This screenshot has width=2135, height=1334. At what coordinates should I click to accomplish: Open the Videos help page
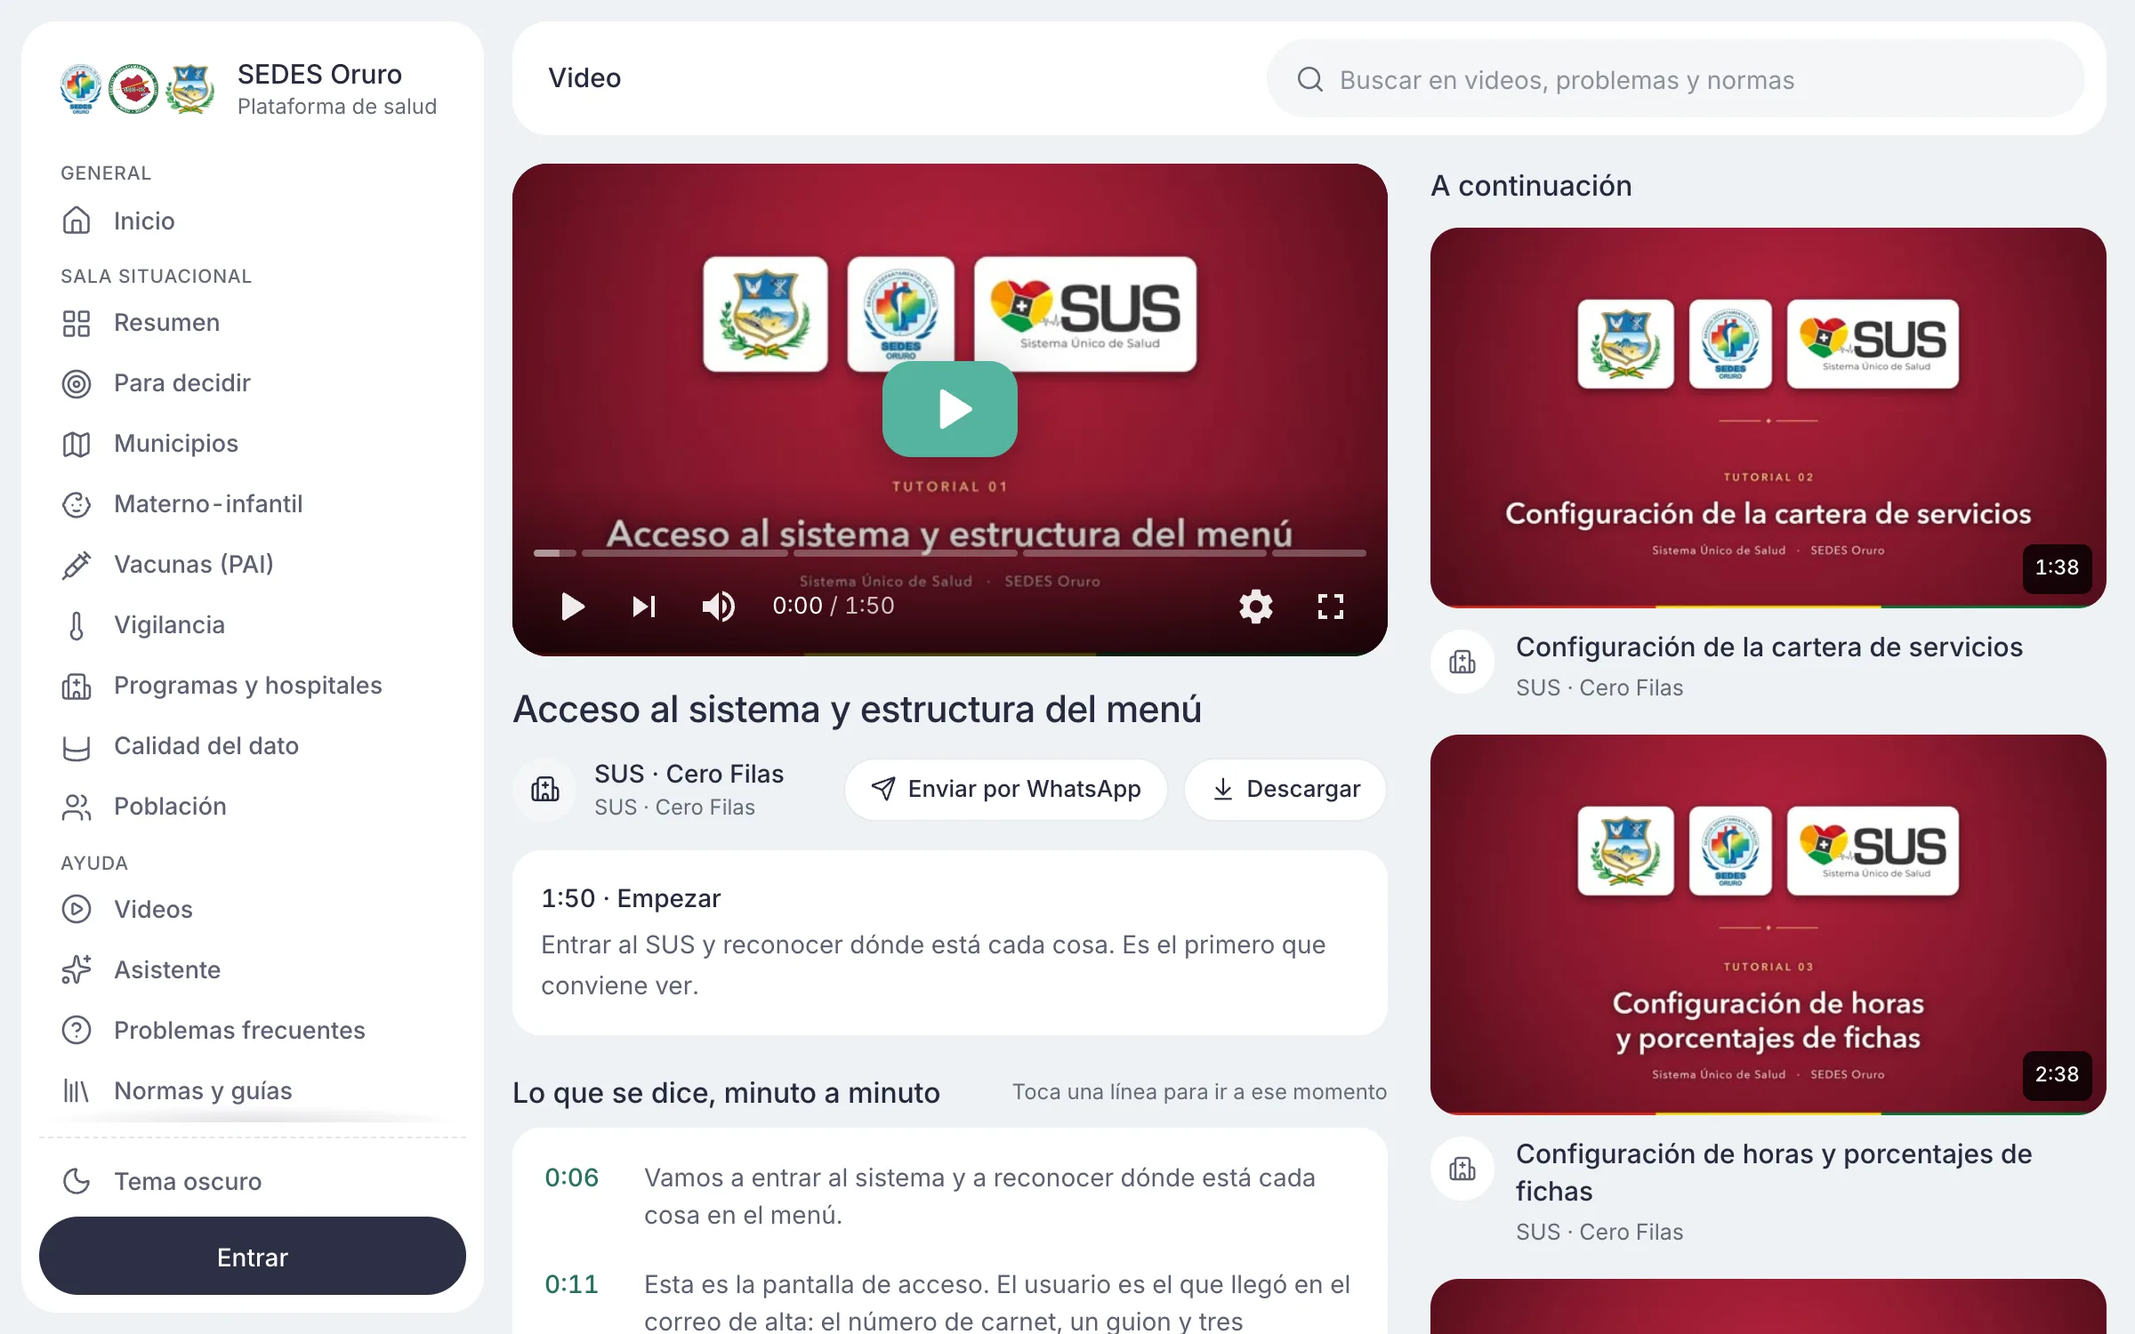[253, 909]
